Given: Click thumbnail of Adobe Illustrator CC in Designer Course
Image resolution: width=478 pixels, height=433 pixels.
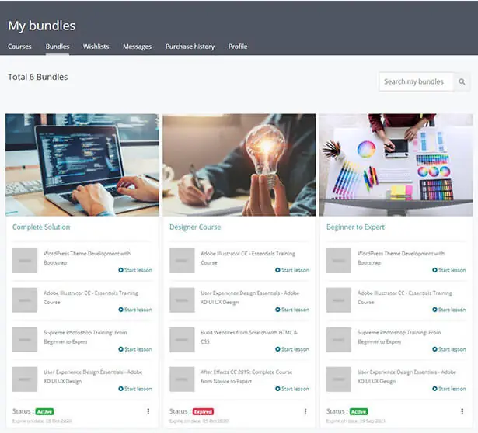Looking at the screenshot, I should pos(182,260).
